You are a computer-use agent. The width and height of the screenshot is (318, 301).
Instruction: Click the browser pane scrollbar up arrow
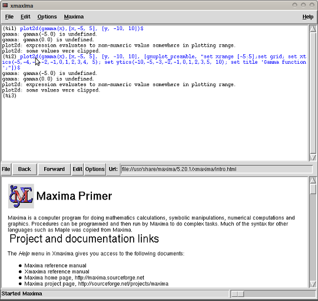click(313, 180)
